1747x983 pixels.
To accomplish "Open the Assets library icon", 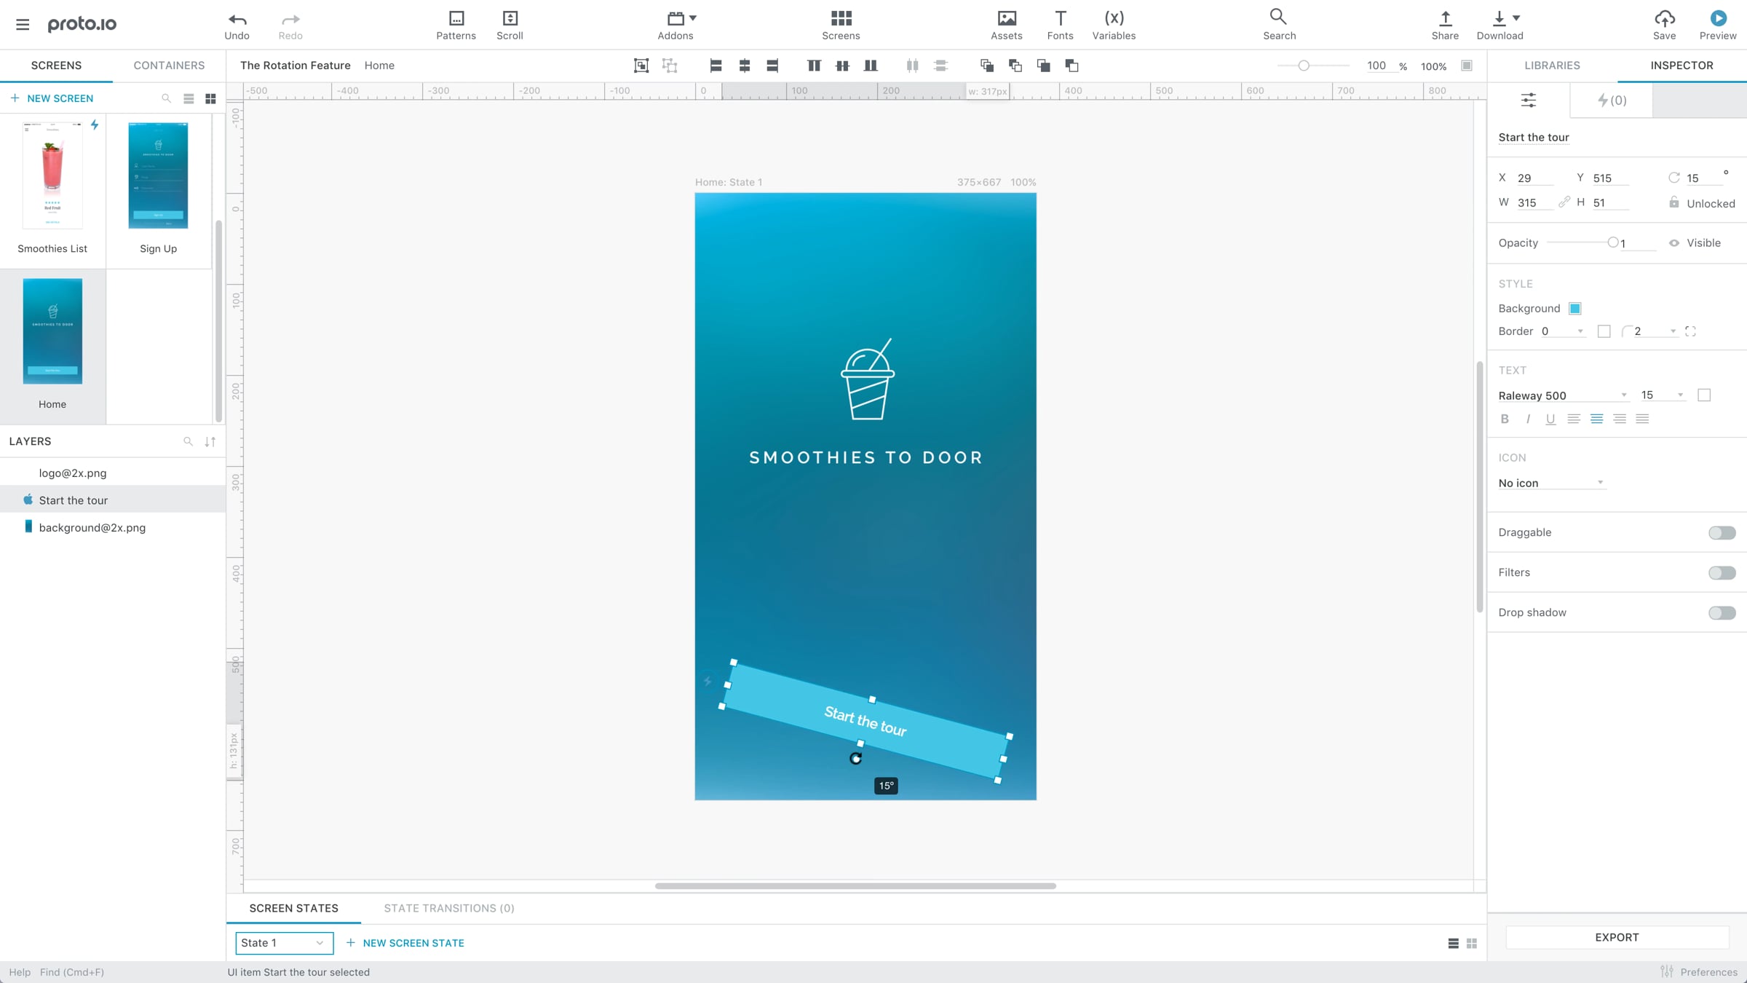I will point(1006,19).
